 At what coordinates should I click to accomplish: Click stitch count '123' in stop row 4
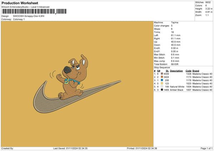[x=167, y=84]
